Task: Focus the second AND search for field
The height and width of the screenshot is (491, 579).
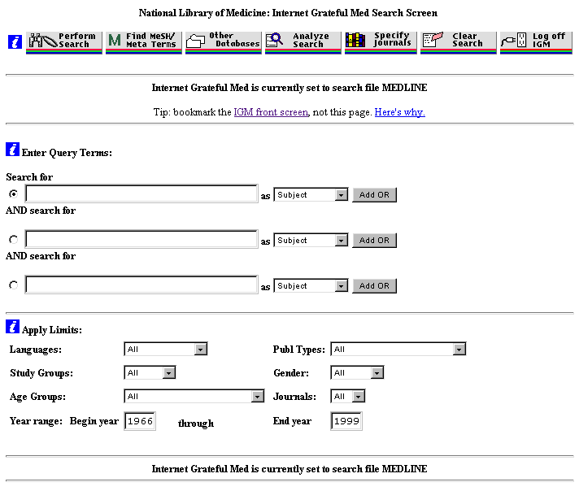Action: pos(141,239)
